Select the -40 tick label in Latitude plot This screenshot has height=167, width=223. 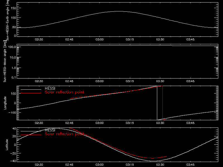pos(13,161)
